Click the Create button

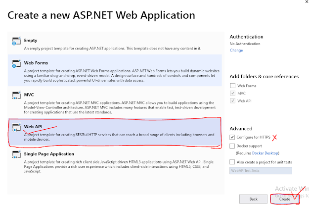tap(285, 199)
